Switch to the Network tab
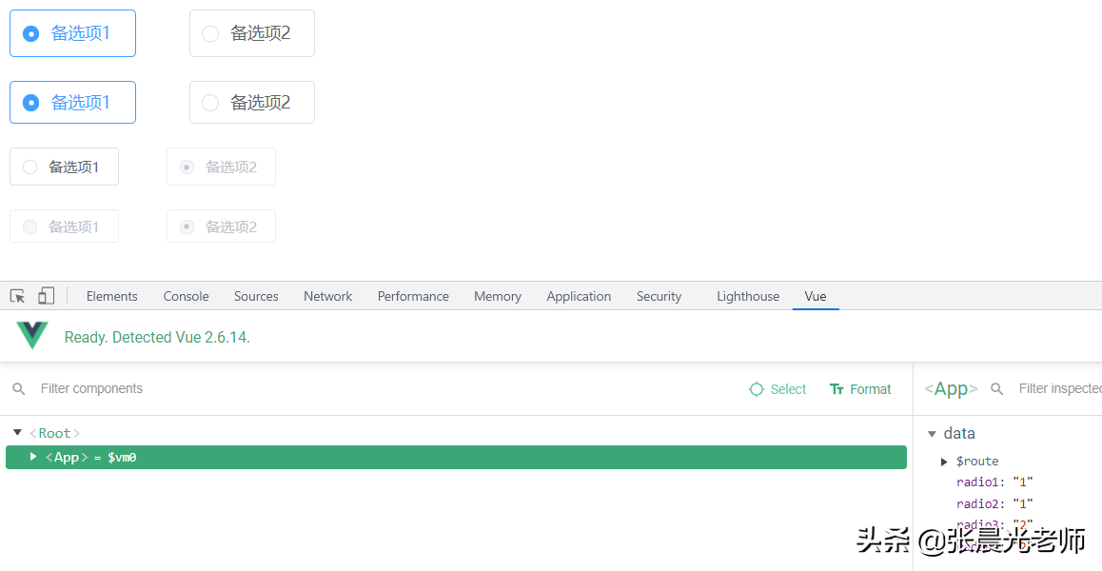This screenshot has width=1102, height=571. tap(328, 296)
